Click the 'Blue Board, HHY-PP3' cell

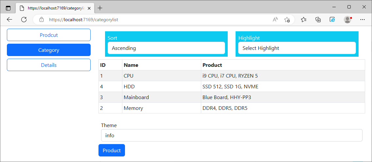point(283,97)
